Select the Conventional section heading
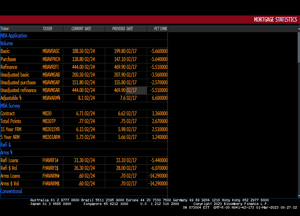 pyautogui.click(x=11, y=192)
